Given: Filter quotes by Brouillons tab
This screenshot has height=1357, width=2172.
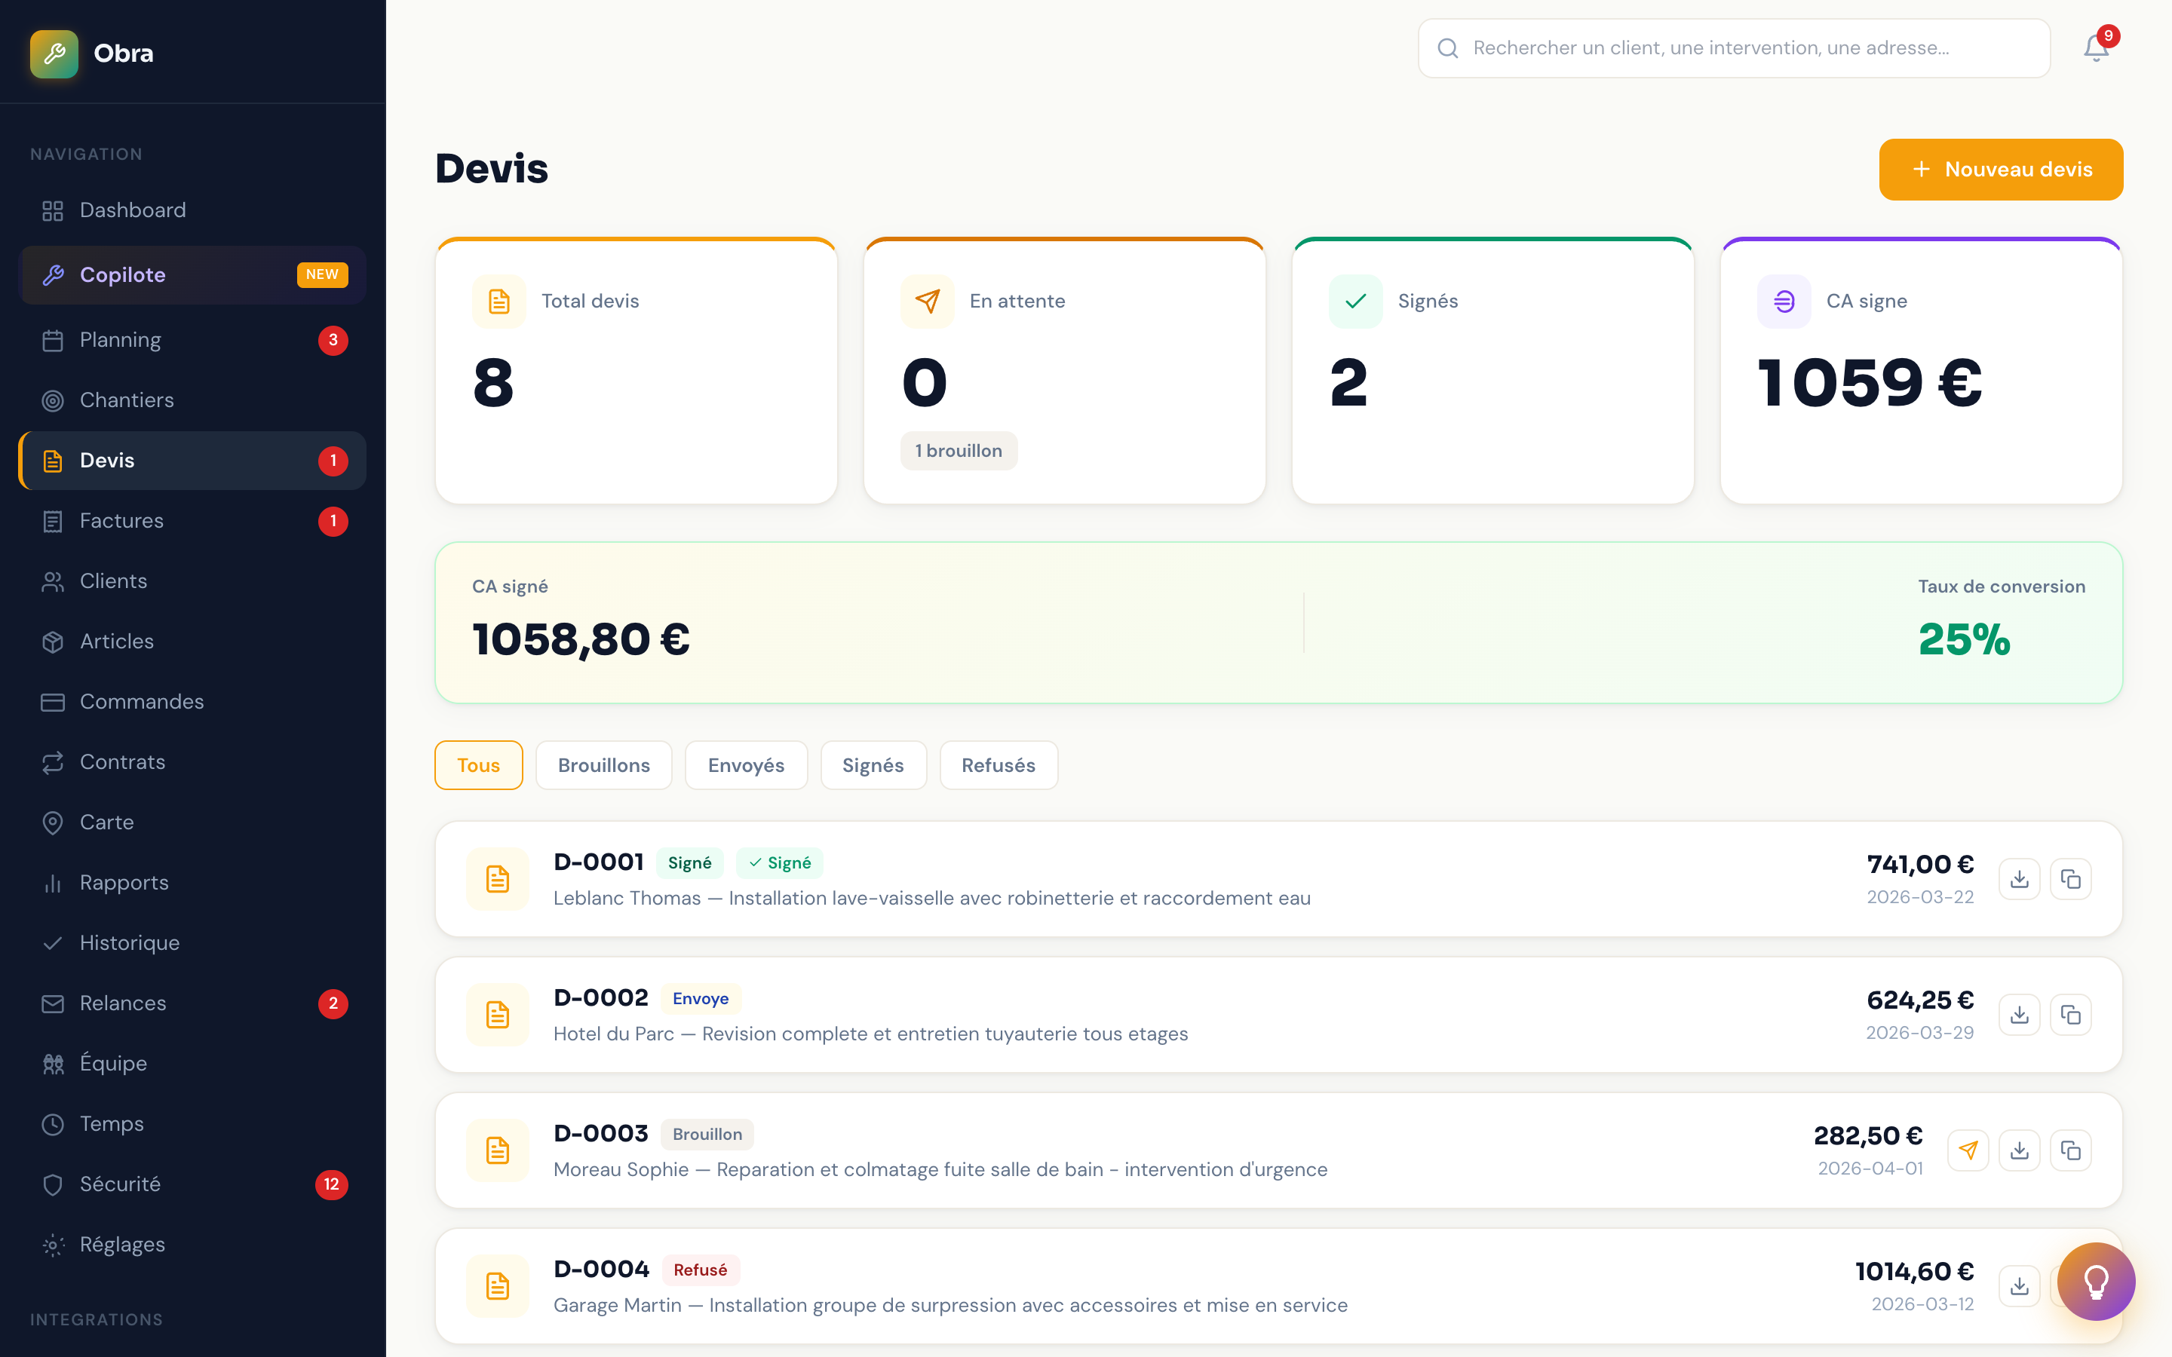Looking at the screenshot, I should 603,764.
